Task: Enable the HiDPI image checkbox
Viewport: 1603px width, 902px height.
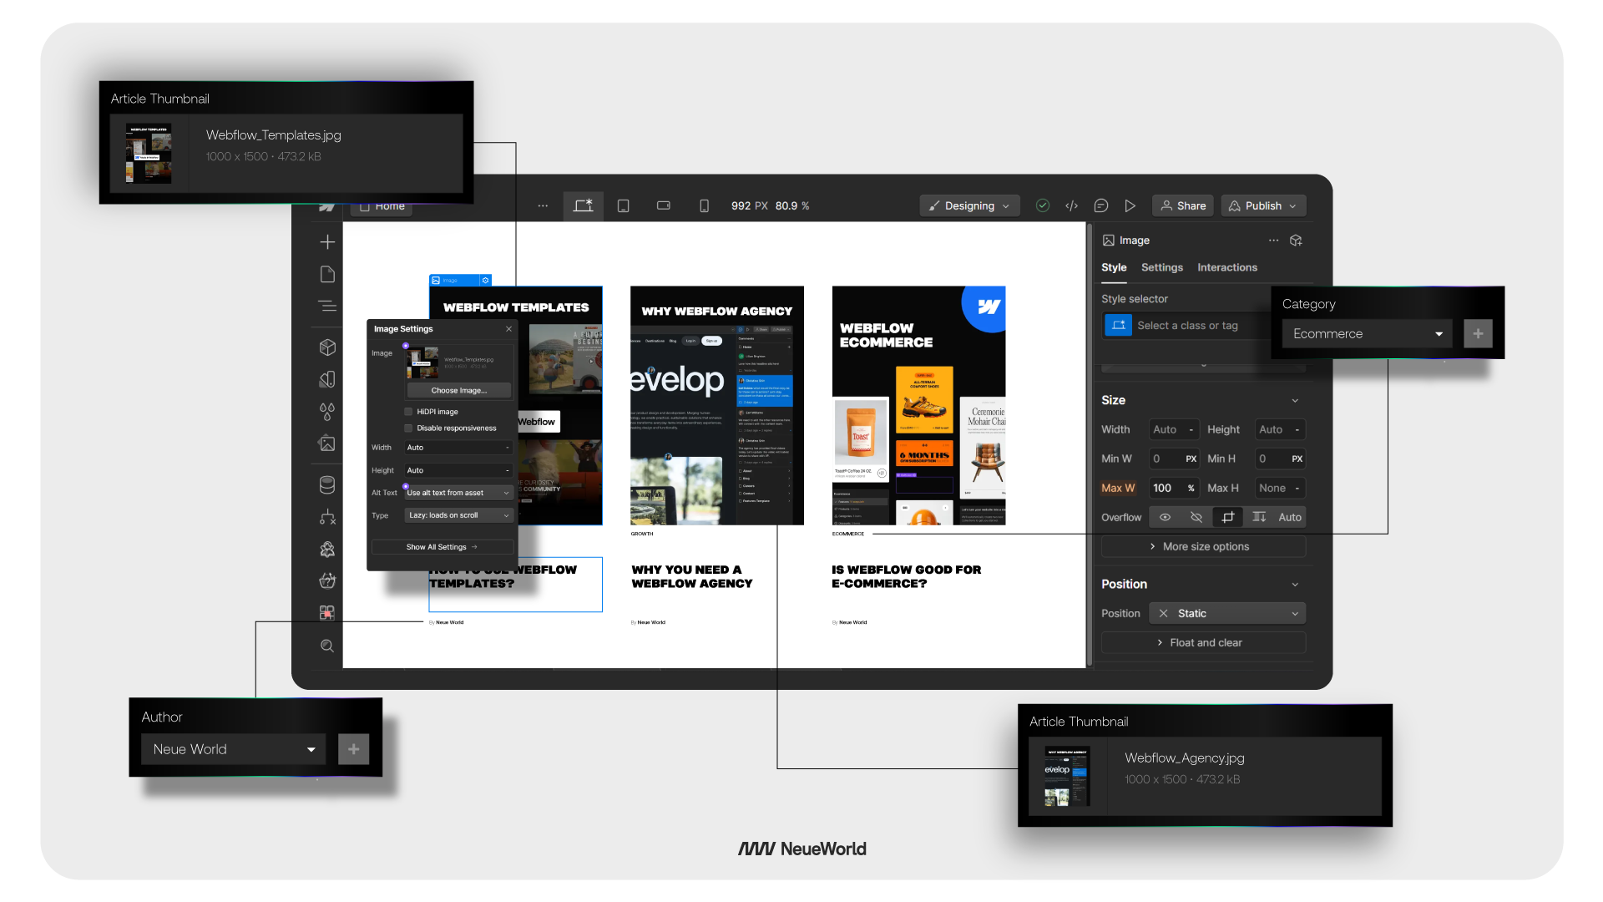Action: (x=408, y=412)
